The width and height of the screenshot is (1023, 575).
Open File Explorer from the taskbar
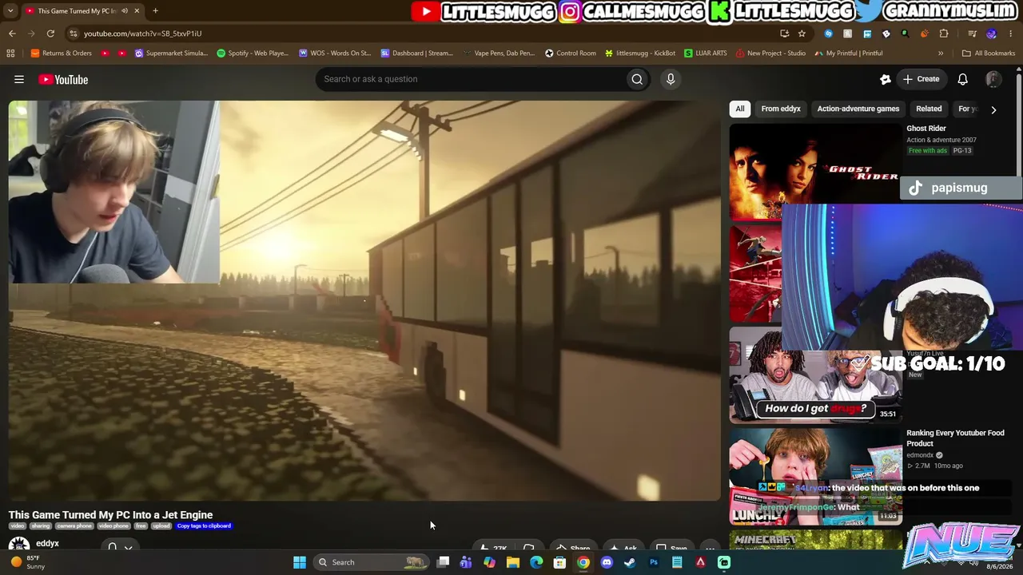pos(513,562)
